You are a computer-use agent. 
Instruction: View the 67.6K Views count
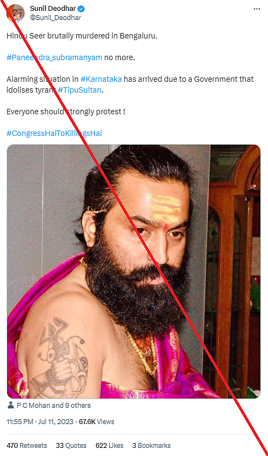(x=97, y=422)
